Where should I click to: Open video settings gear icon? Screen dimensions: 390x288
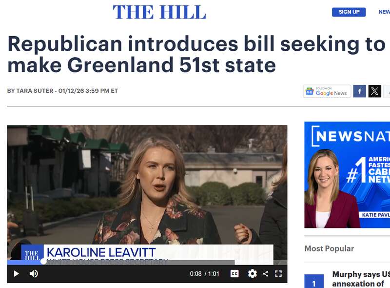click(x=252, y=273)
